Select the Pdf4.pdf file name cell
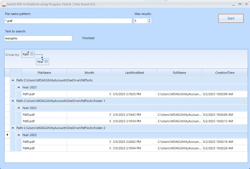 point(44,148)
